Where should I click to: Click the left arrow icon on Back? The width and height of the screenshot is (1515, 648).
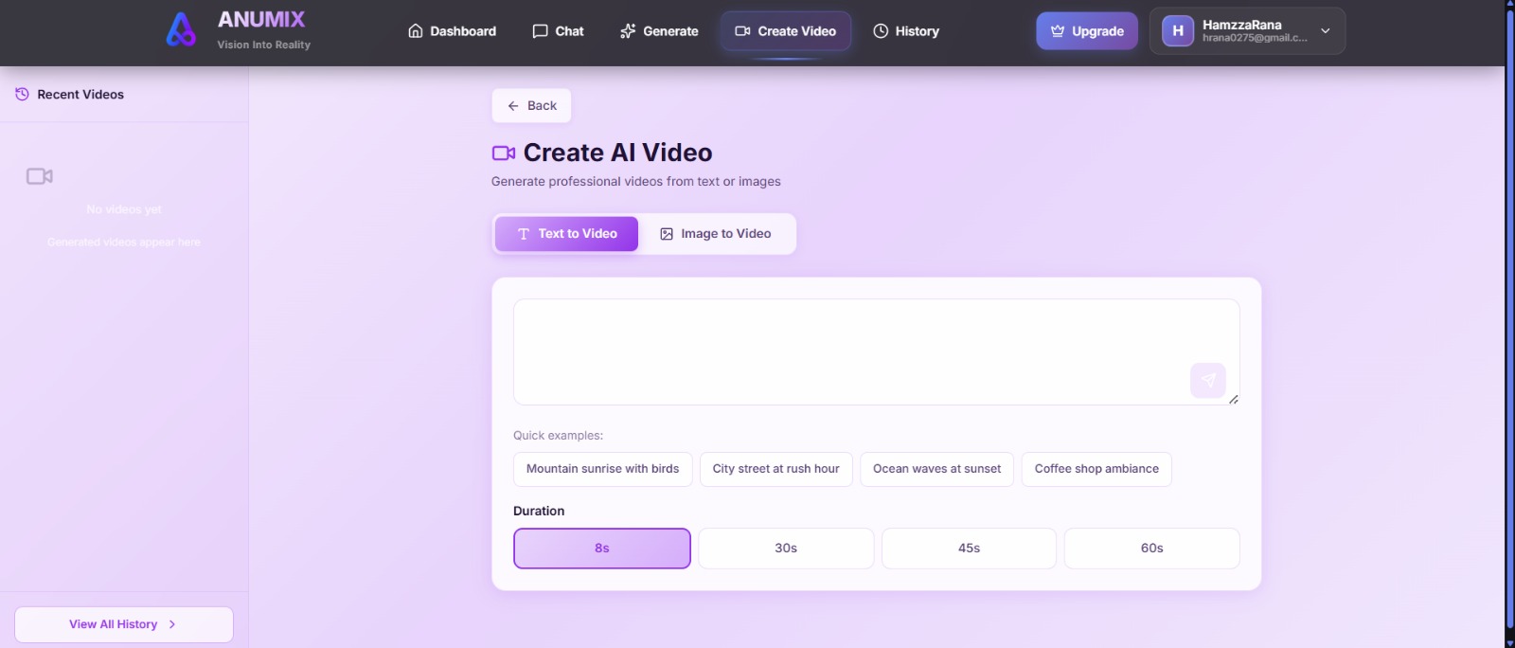click(x=513, y=106)
